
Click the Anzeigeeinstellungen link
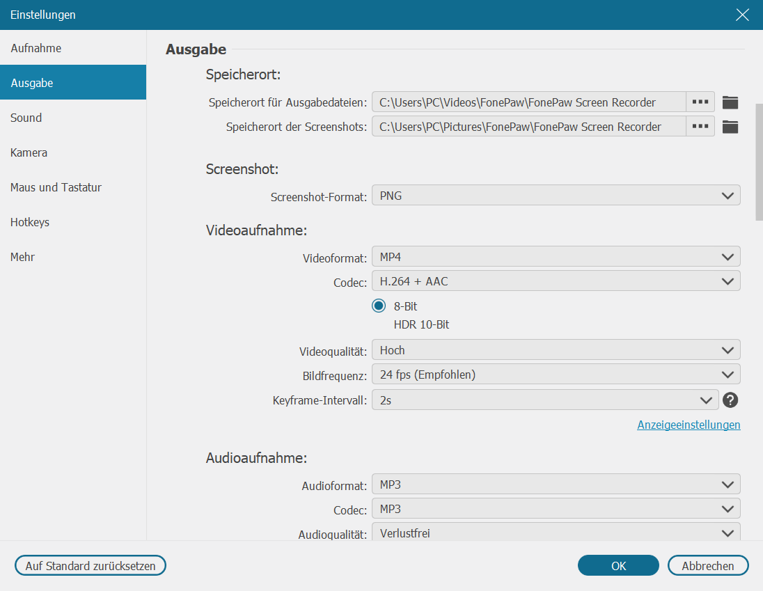pos(689,425)
